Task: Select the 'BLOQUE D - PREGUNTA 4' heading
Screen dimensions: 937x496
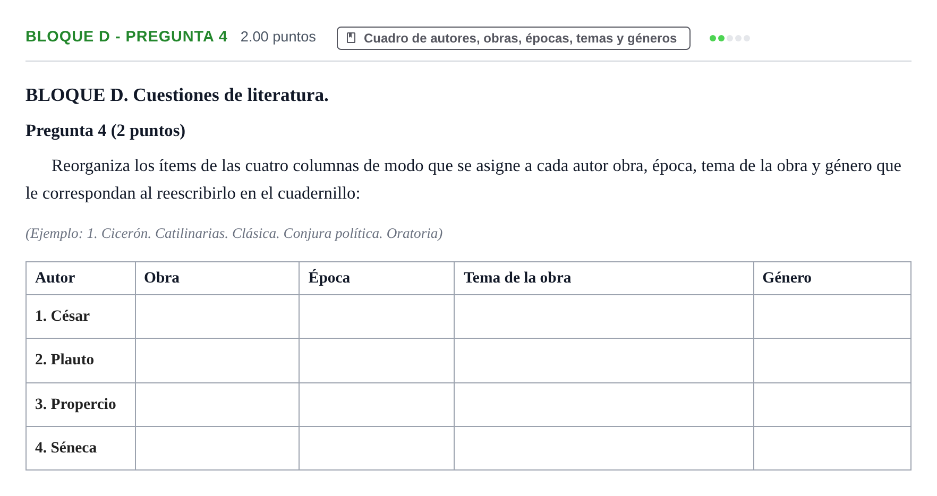Action: click(x=126, y=36)
